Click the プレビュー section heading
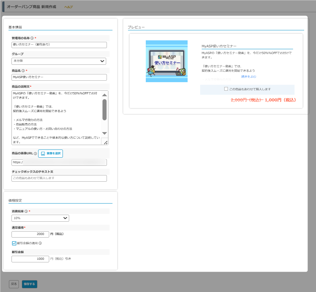This screenshot has height=292, width=316. tap(136, 27)
